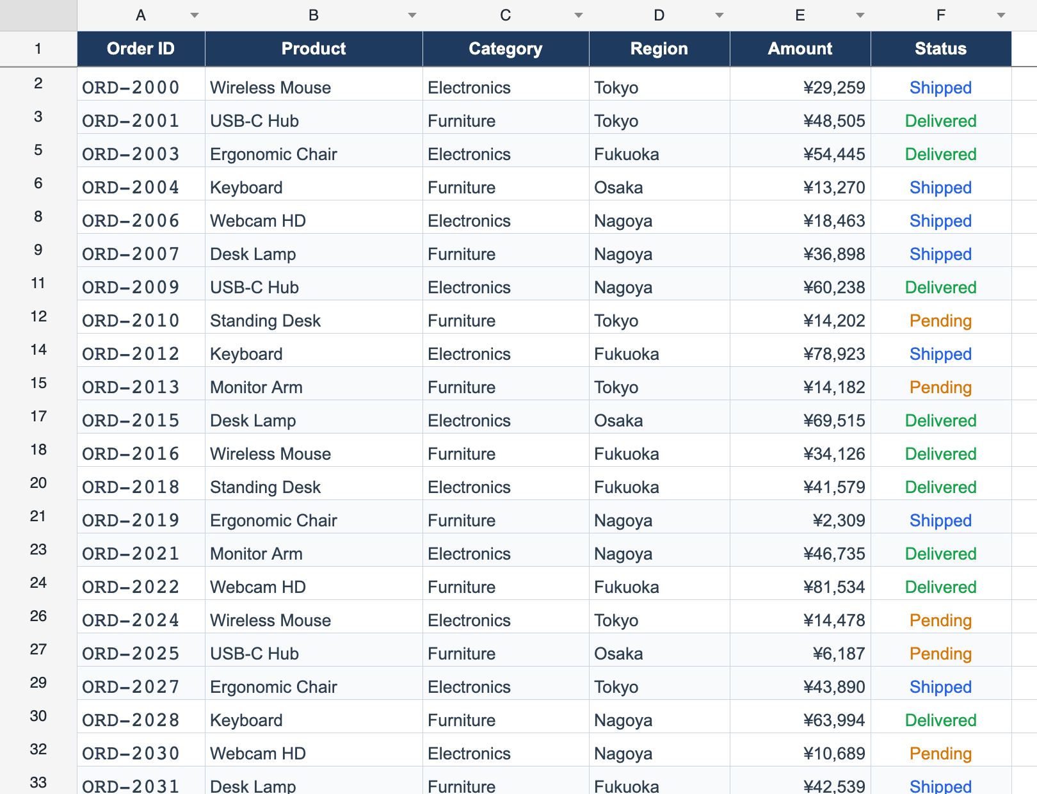Select the column C header letter
This screenshot has height=794, width=1037.
[x=506, y=15]
